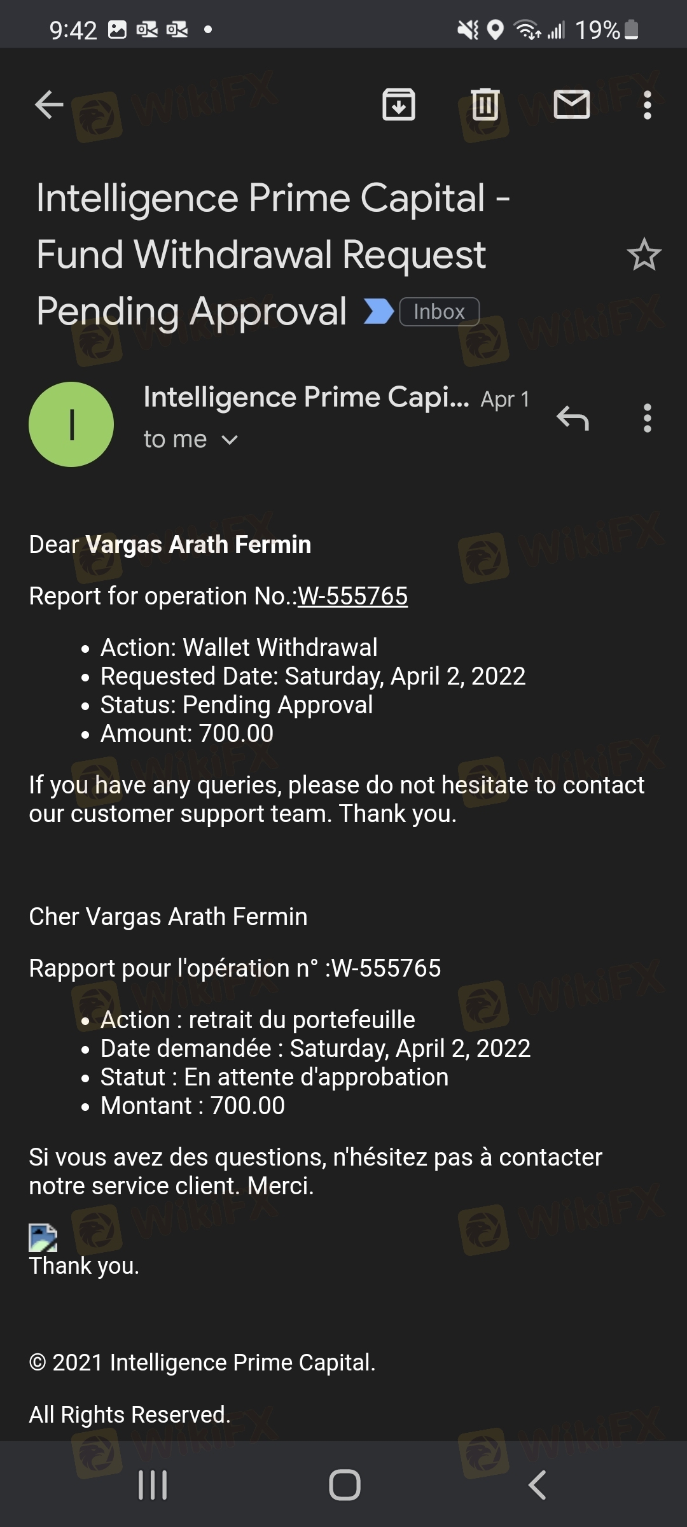687x1527 pixels.
Task: Tap the broken image placeholder
Action: click(43, 1238)
